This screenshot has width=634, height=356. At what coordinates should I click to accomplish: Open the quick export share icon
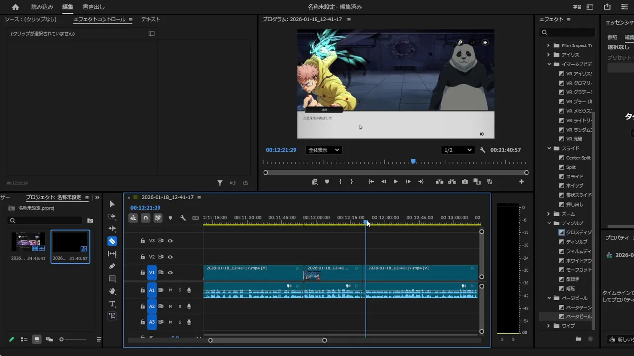tap(607, 7)
